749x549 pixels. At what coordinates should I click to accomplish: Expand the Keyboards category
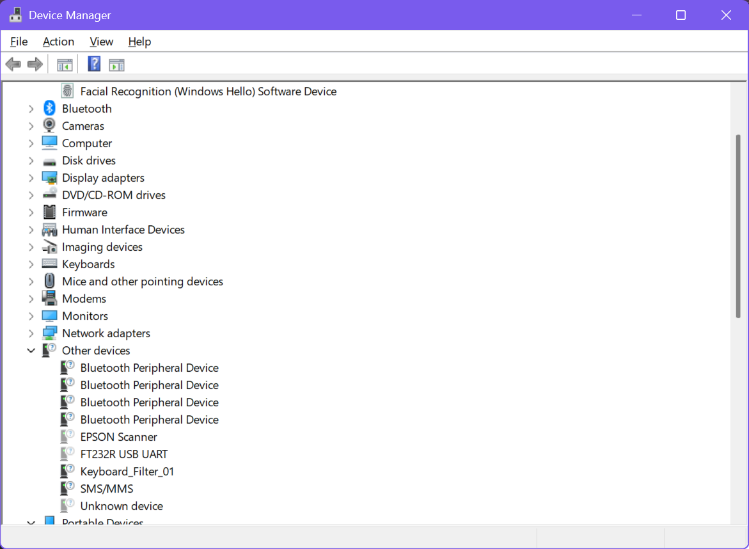pyautogui.click(x=31, y=264)
